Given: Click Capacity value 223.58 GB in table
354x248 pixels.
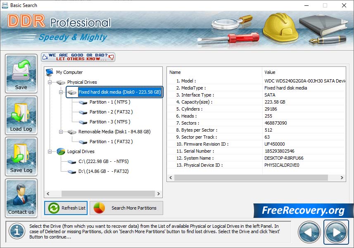Looking at the screenshot, I should pos(275,102).
